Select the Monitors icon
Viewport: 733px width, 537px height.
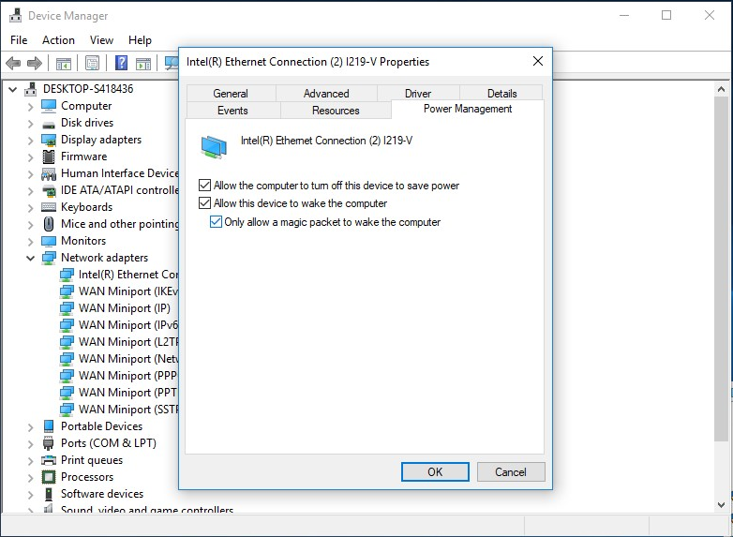coord(49,241)
